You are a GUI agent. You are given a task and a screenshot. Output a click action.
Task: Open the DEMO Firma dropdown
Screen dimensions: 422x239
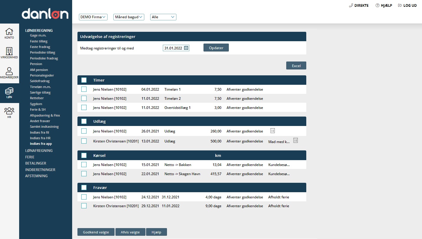point(93,17)
